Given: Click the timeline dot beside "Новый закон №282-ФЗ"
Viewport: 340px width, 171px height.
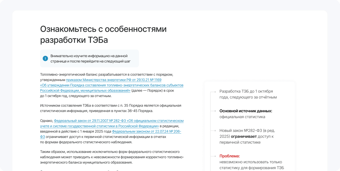Looking at the screenshot, I should tap(215, 131).
